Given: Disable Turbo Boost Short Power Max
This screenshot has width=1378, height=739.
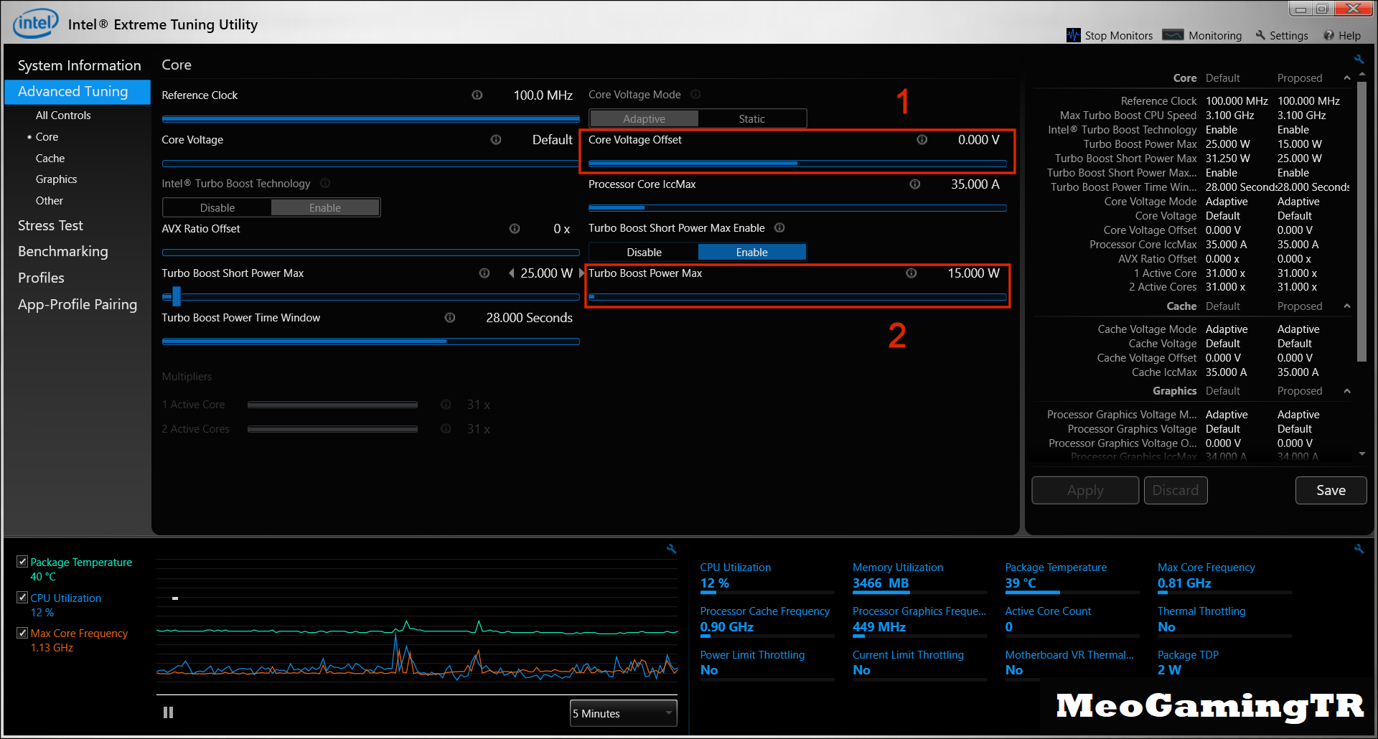Looking at the screenshot, I should coord(644,252).
